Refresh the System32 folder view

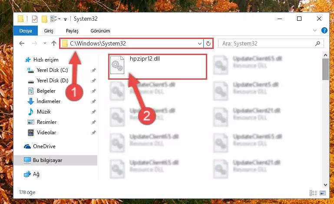click(208, 44)
